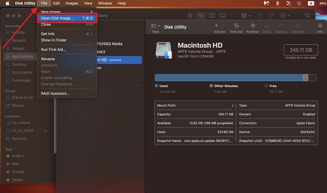Click Time Machine icon in menu bar

click(x=299, y=3)
